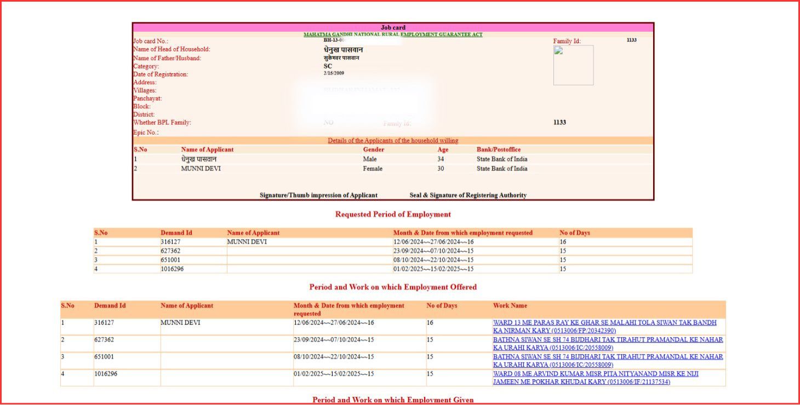Open the Details of the Applicants household willing link

[392, 140]
